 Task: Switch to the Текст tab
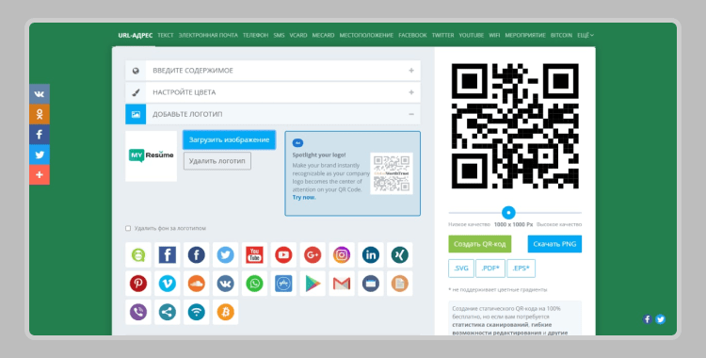(166, 35)
